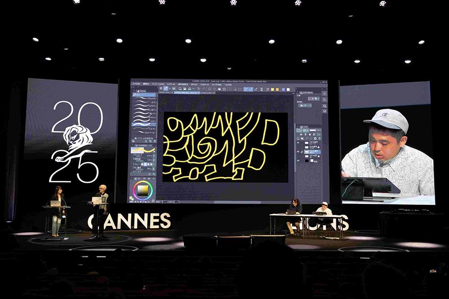Image resolution: width=449 pixels, height=299 pixels.
Task: Click the Scale/Rotate transform icon
Action: click(x=224, y=89)
